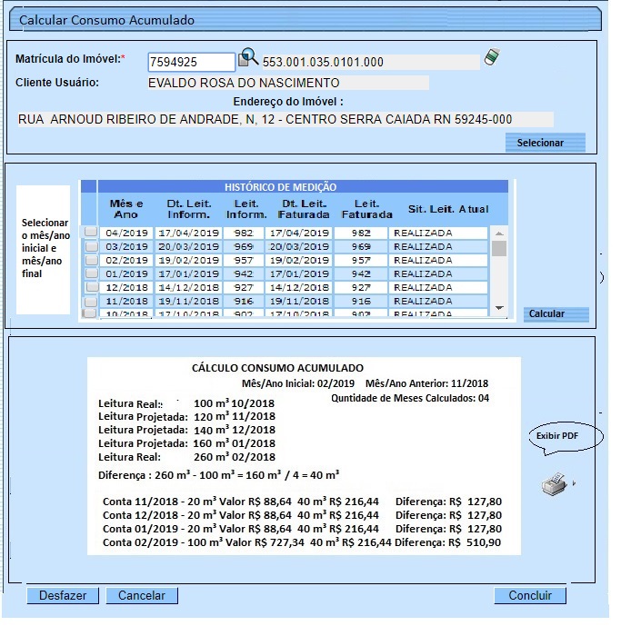Screen dimensions: 631x626
Task: Open the Exibir PDF bubble
Action: point(557,437)
